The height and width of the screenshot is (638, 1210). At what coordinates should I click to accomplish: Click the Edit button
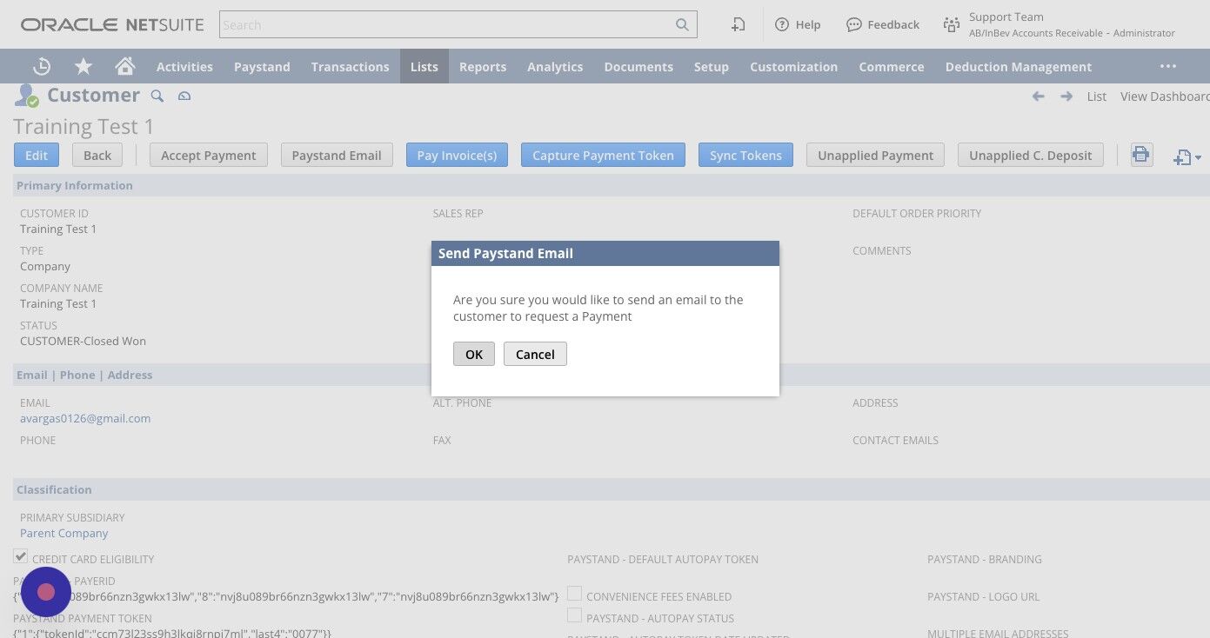coord(37,155)
